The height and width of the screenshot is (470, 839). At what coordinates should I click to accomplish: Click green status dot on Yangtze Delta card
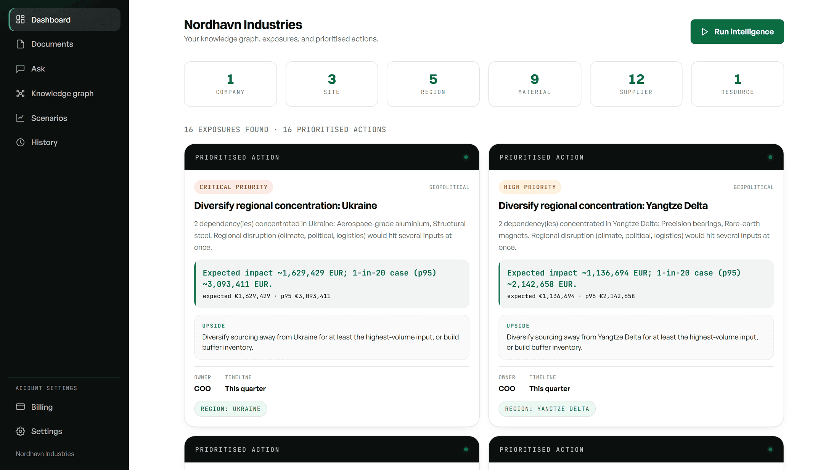[770, 157]
